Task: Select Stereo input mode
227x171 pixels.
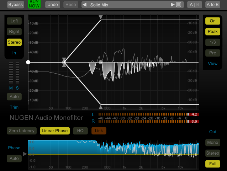Action: 14,42
